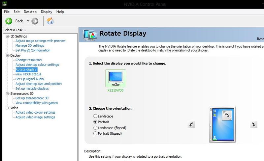Open the Display menu
The width and height of the screenshot is (264, 161).
click(47, 12)
